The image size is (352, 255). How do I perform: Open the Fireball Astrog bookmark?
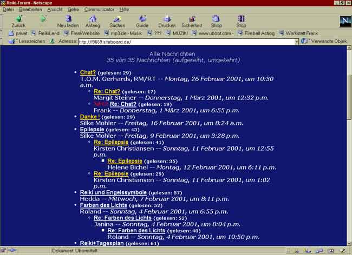point(256,33)
